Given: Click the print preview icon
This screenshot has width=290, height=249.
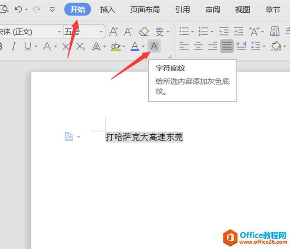Looking at the screenshot, I should point(4,9).
